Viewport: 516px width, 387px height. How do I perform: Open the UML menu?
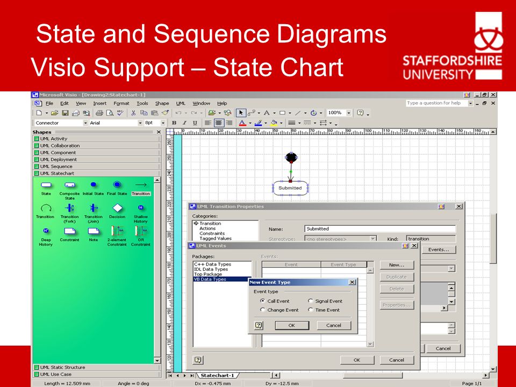181,103
